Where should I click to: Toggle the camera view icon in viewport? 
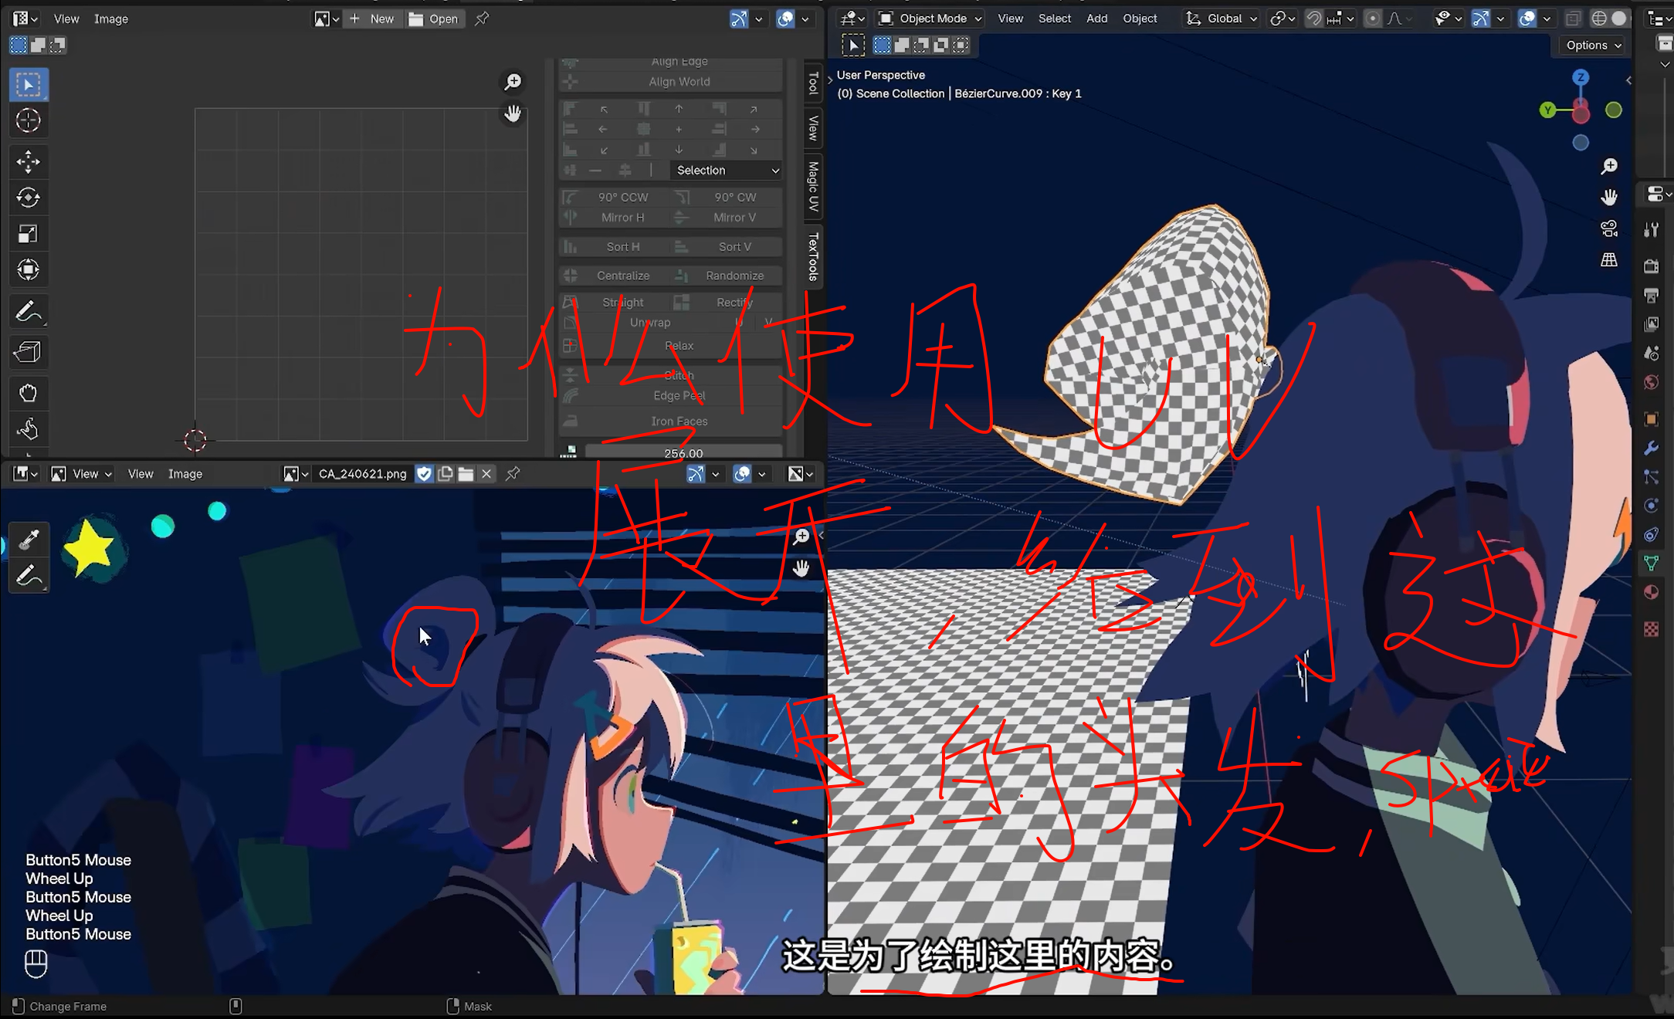(x=1609, y=229)
